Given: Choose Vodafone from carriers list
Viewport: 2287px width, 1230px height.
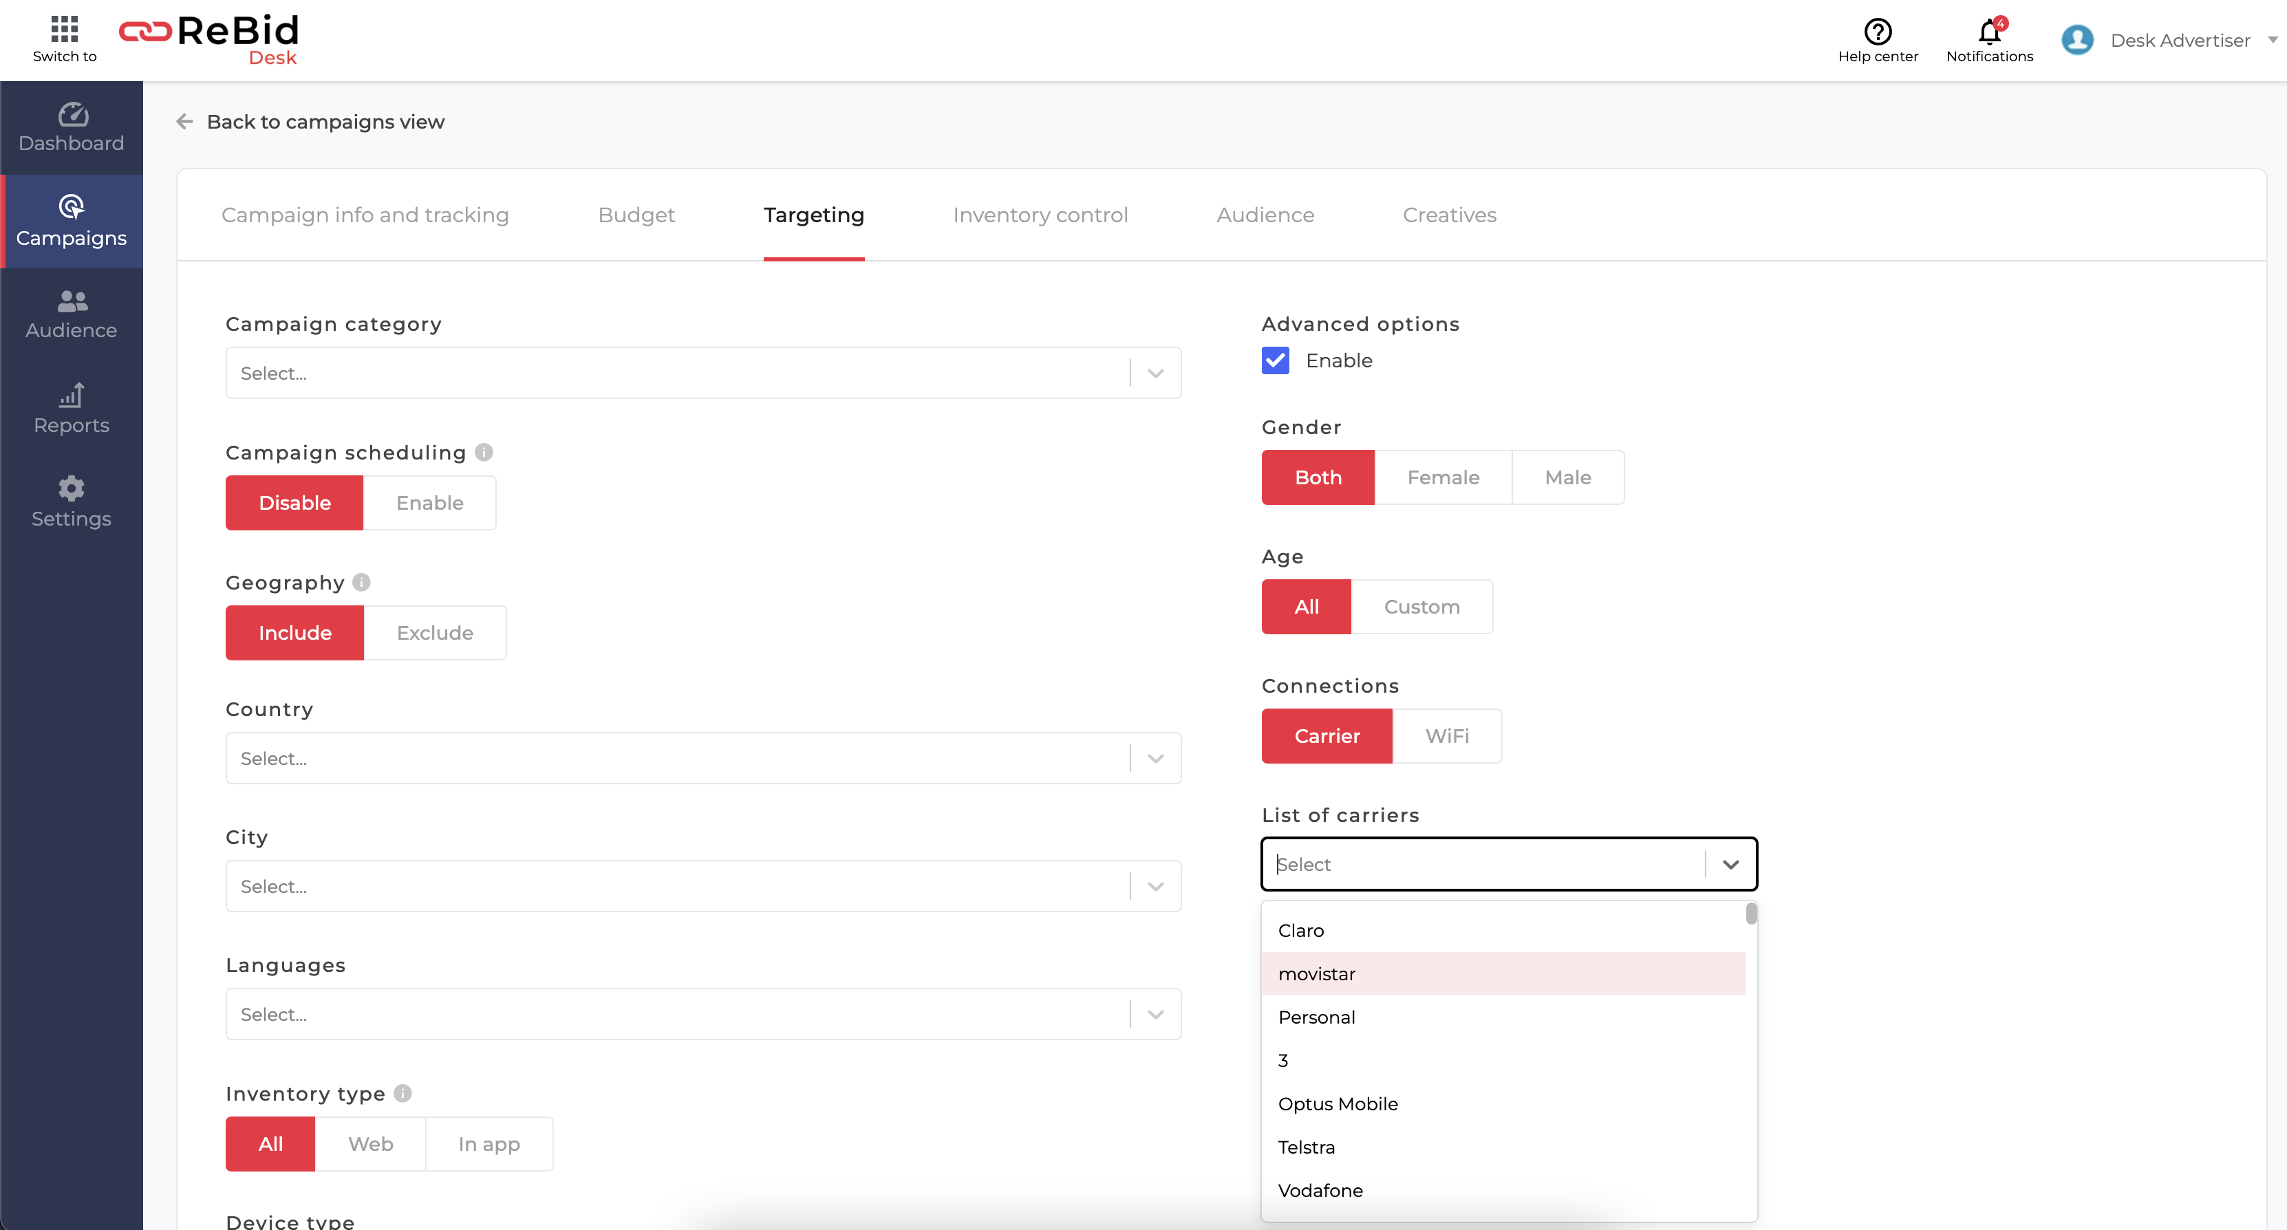Looking at the screenshot, I should [1503, 1191].
